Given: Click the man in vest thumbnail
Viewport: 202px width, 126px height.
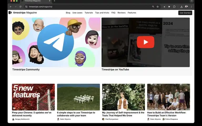Looking at the screenshot, I should [123, 97].
